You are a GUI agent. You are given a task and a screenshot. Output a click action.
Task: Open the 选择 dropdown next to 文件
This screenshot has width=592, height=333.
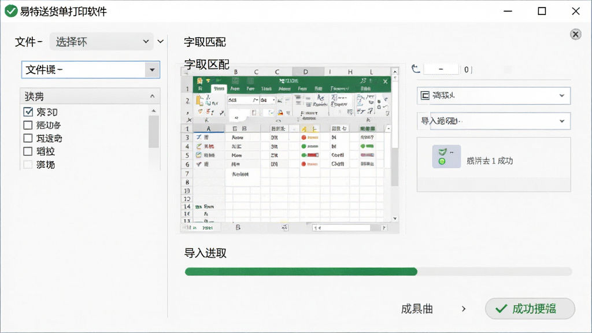coord(102,42)
